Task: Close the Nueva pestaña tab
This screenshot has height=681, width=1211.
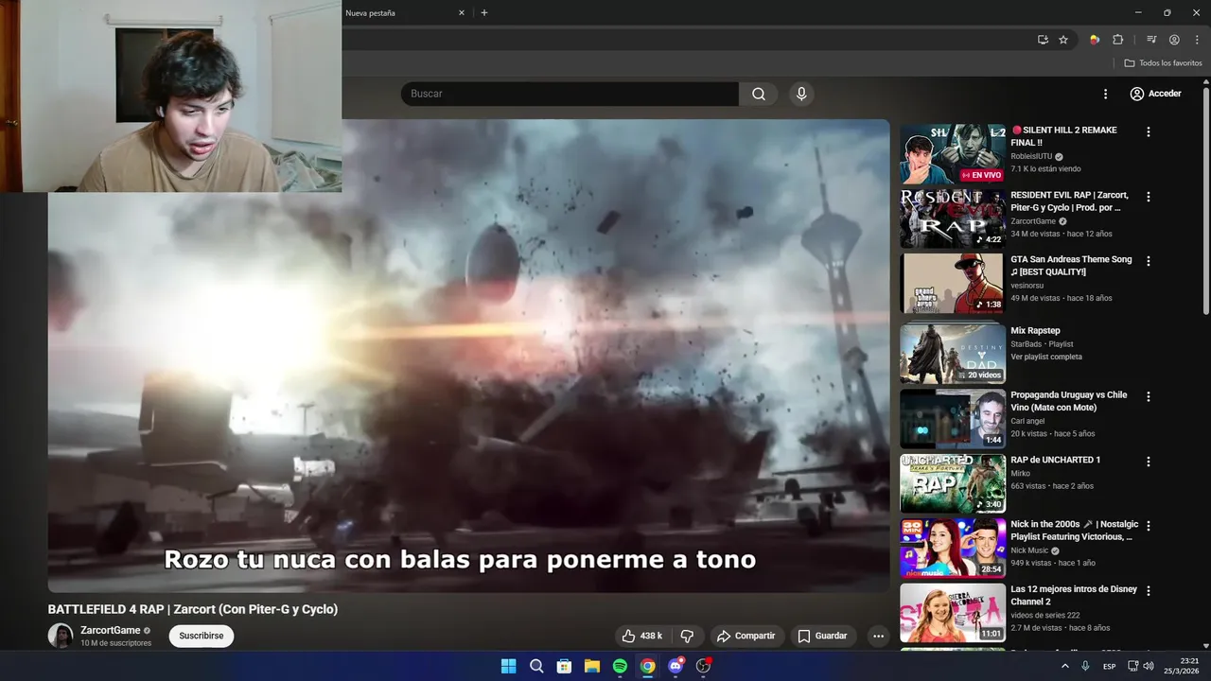Action: click(x=462, y=13)
